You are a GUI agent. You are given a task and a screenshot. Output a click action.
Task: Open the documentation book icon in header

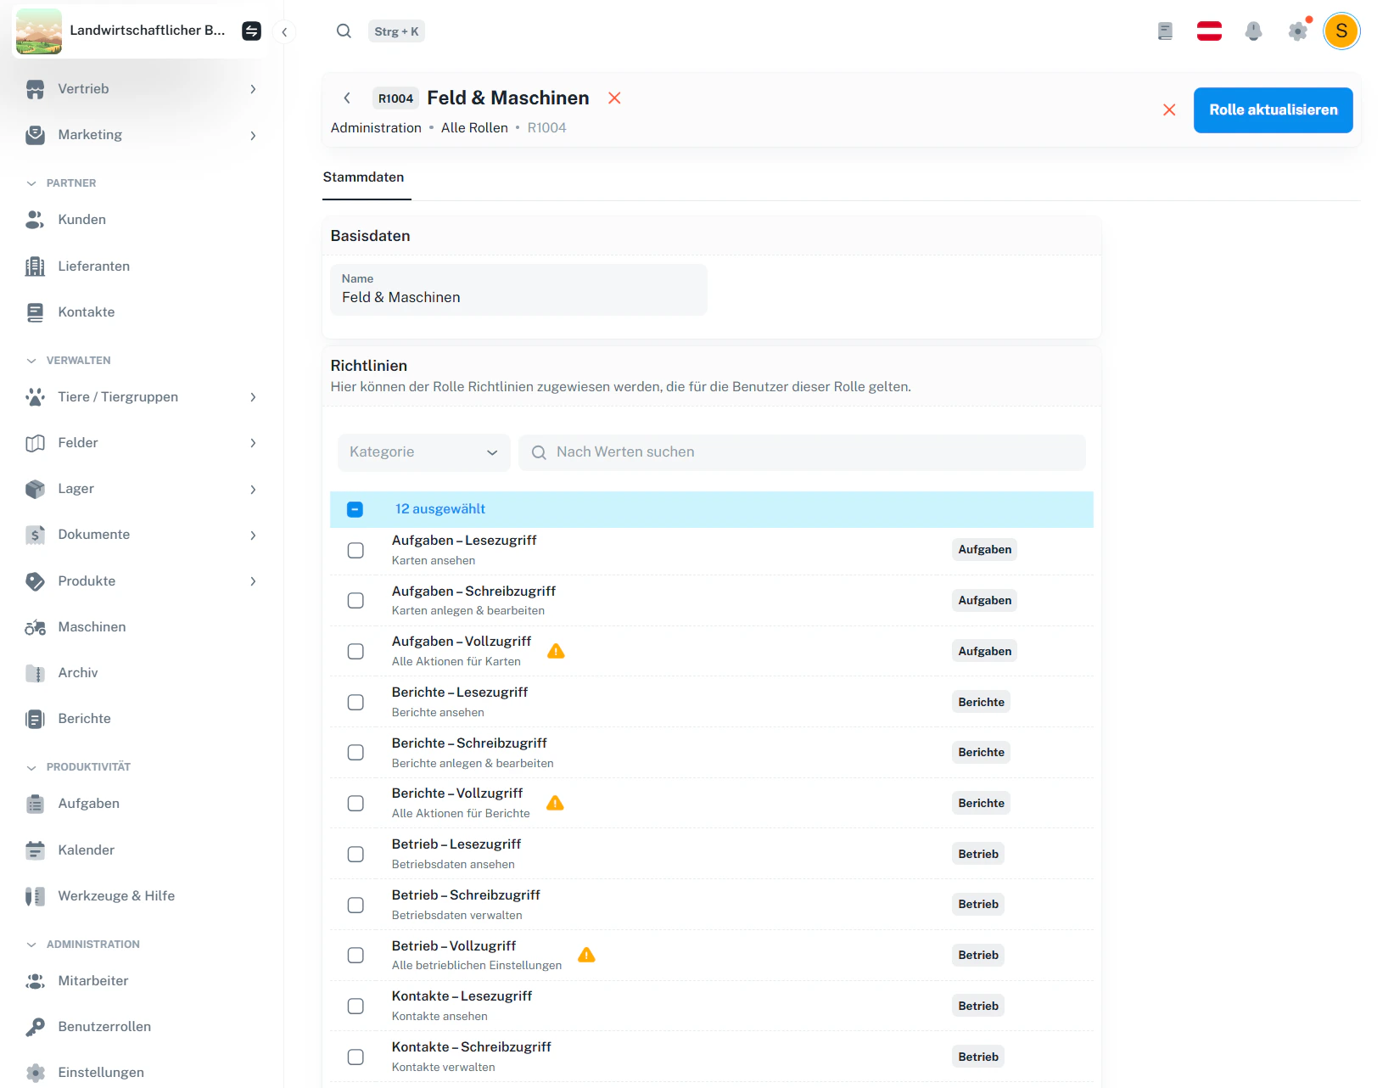click(1165, 31)
